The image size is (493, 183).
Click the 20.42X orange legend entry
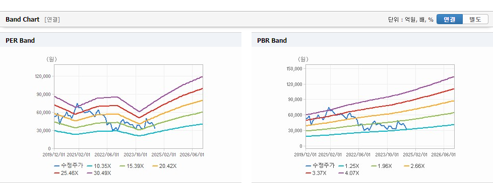(x=163, y=166)
